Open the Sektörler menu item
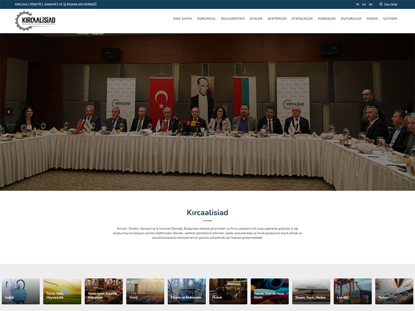 tap(277, 19)
